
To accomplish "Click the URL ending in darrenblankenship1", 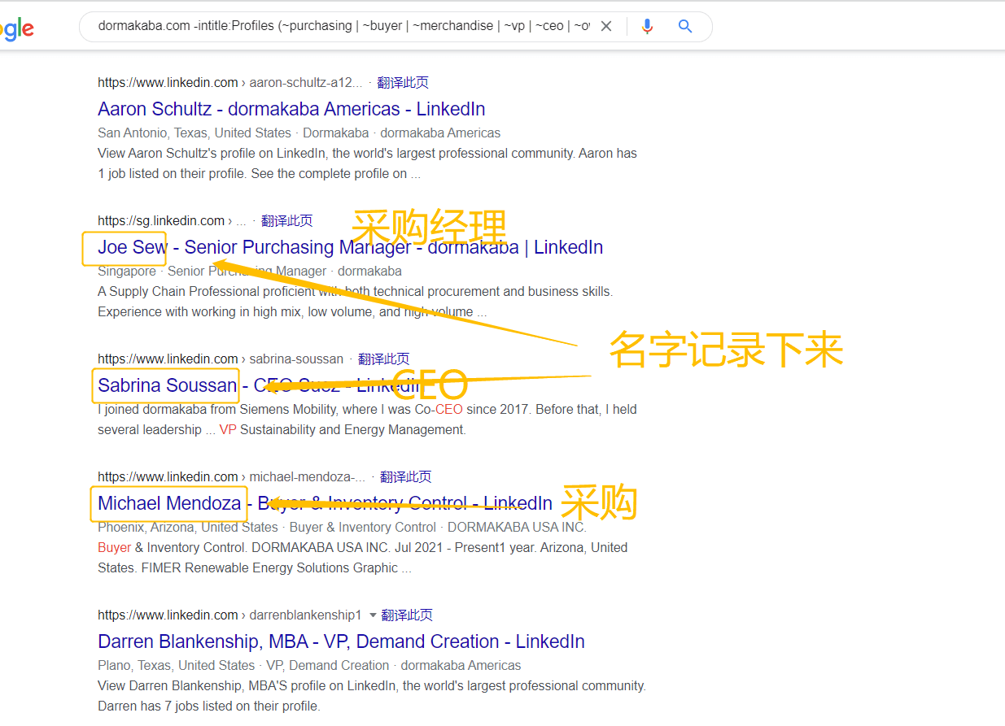I will pyautogui.click(x=229, y=615).
